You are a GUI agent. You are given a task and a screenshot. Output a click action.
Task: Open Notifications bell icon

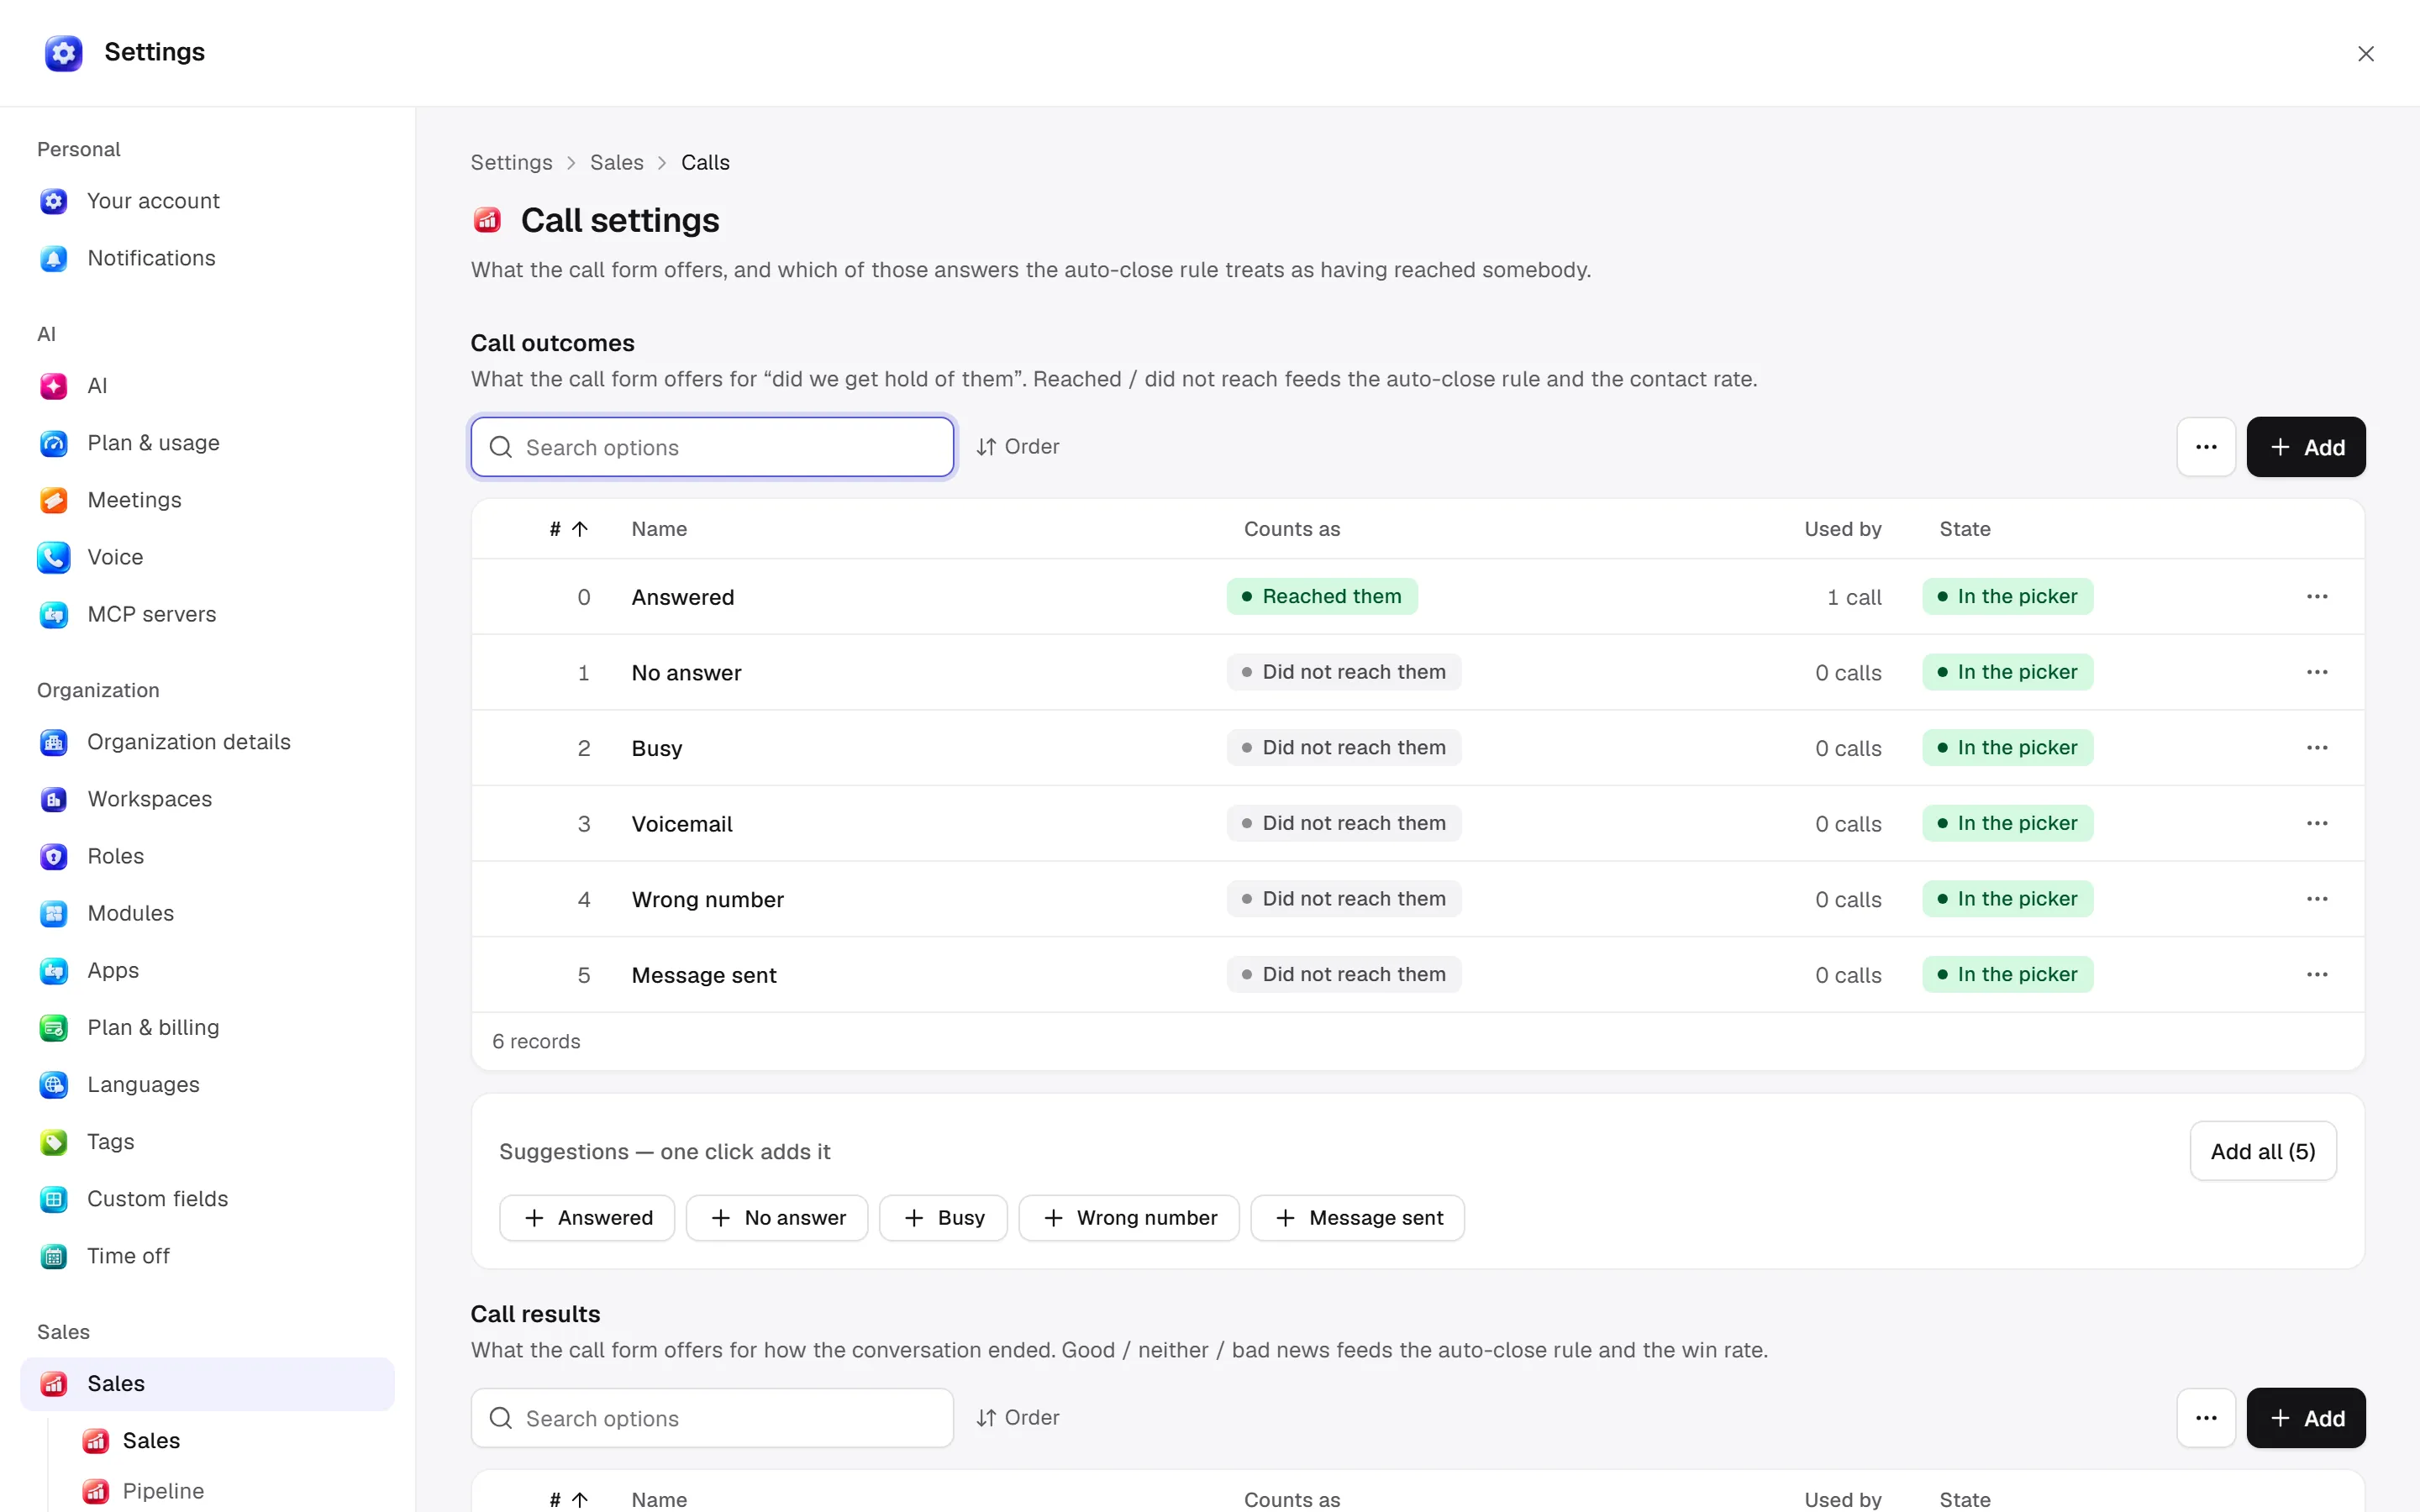click(54, 258)
